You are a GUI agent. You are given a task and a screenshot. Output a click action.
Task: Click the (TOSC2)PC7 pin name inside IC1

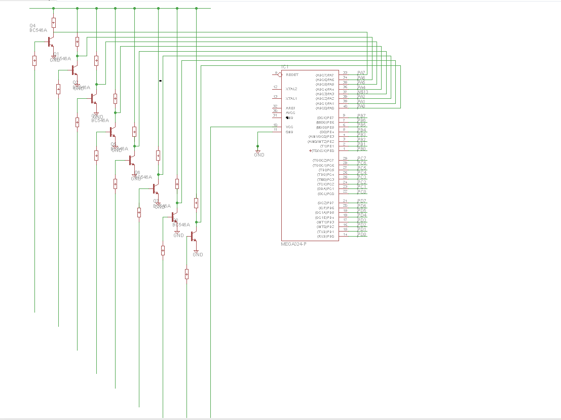tap(323, 160)
